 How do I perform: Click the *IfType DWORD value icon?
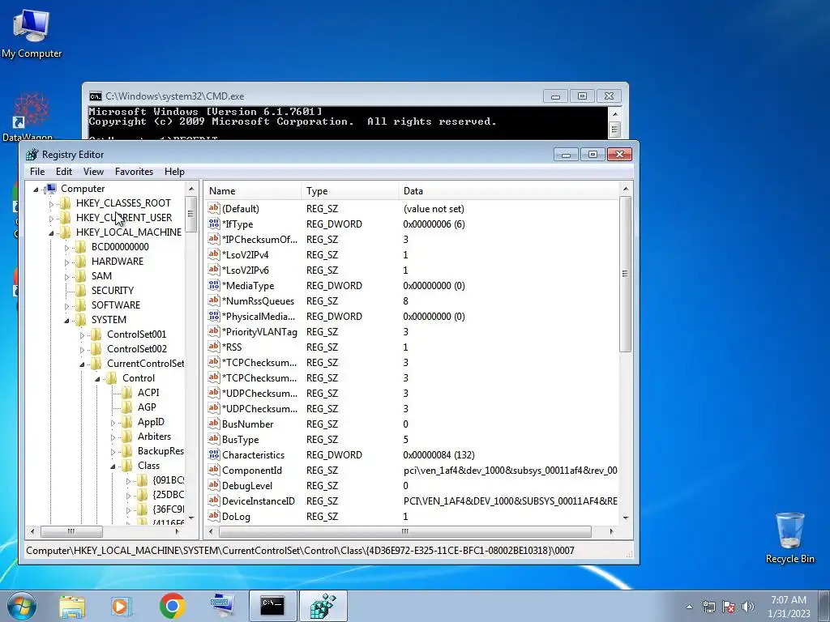coord(214,224)
